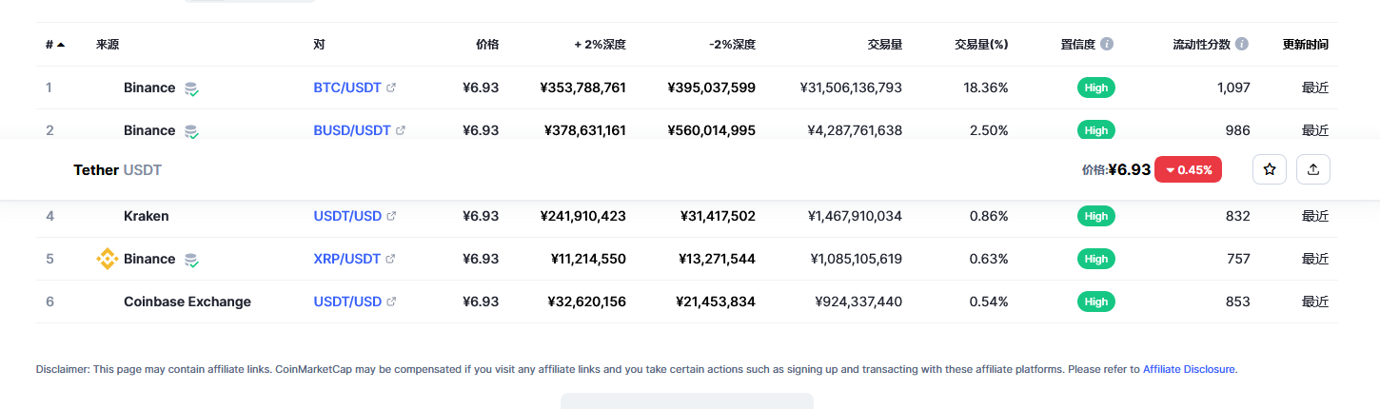The image size is (1380, 409).
Task: Open the external link icon after BTC/USDT
Action: point(391,88)
